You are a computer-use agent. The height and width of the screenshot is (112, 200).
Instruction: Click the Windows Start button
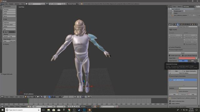[2, 110]
